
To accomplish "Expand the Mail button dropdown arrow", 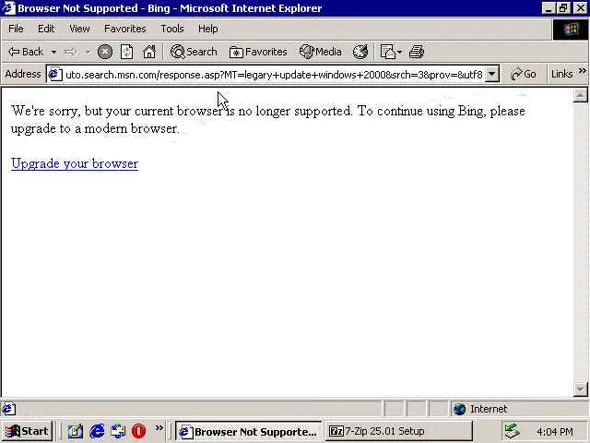I will coord(399,52).
